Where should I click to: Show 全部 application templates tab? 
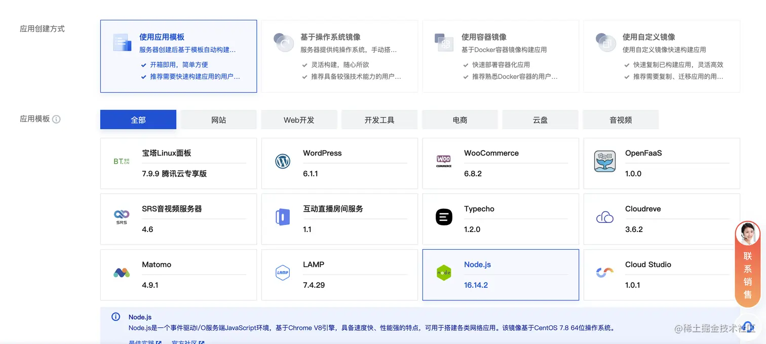pyautogui.click(x=138, y=120)
